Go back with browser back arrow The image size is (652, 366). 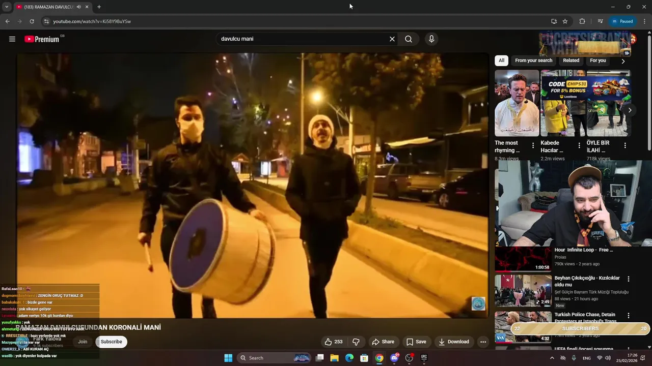click(7, 21)
